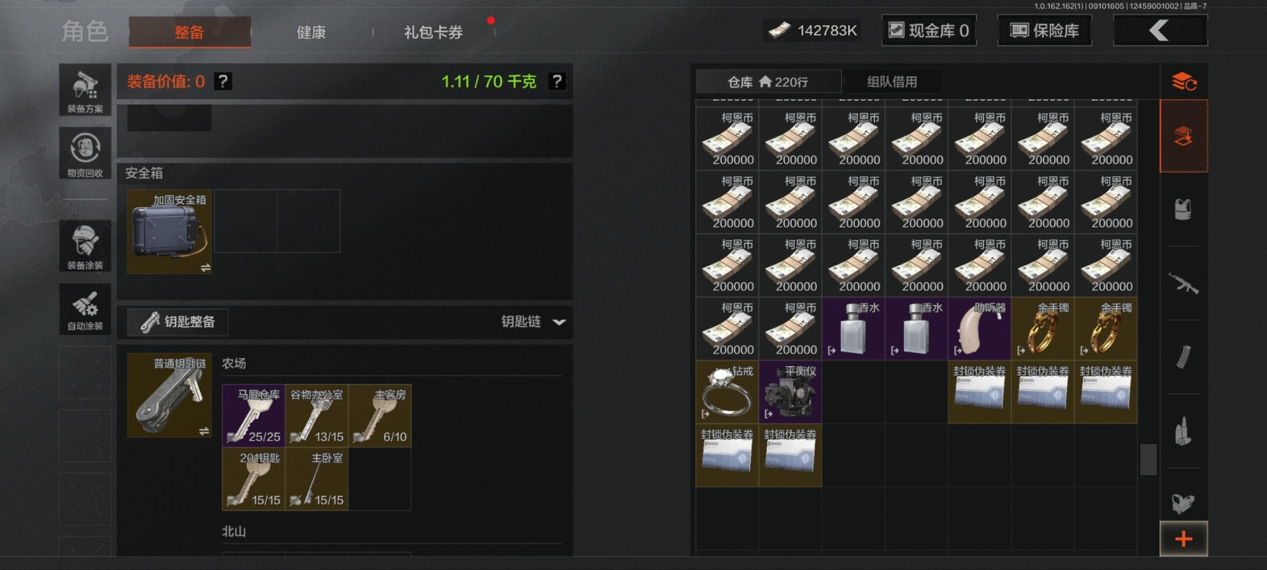Click the warehouse scrollbar handle
The width and height of the screenshot is (1267, 570).
[x=1148, y=459]
